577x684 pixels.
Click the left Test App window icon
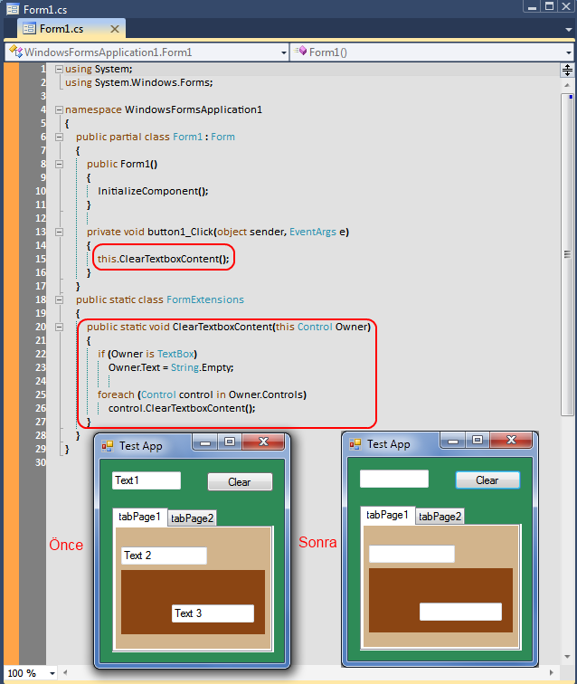click(x=108, y=445)
